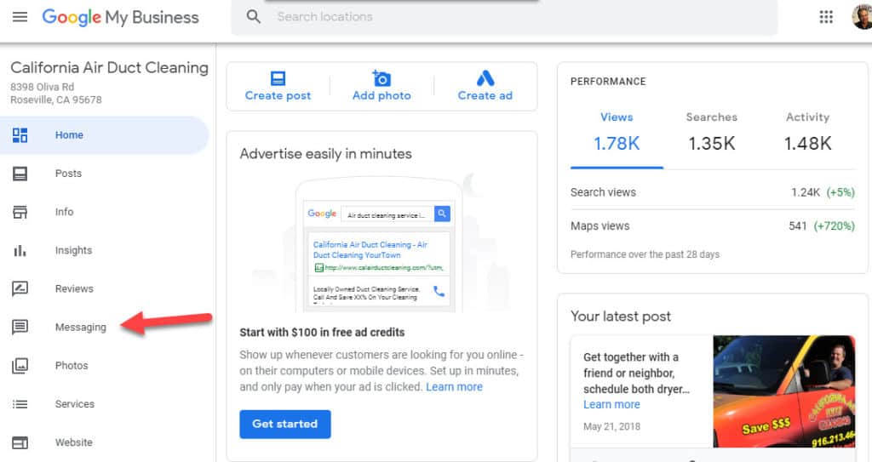Screen dimensions: 872x462
Task: Click the Reviews sidebar icon
Action: (20, 288)
